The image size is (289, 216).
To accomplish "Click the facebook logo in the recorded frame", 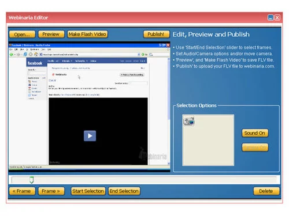I will (35, 63).
